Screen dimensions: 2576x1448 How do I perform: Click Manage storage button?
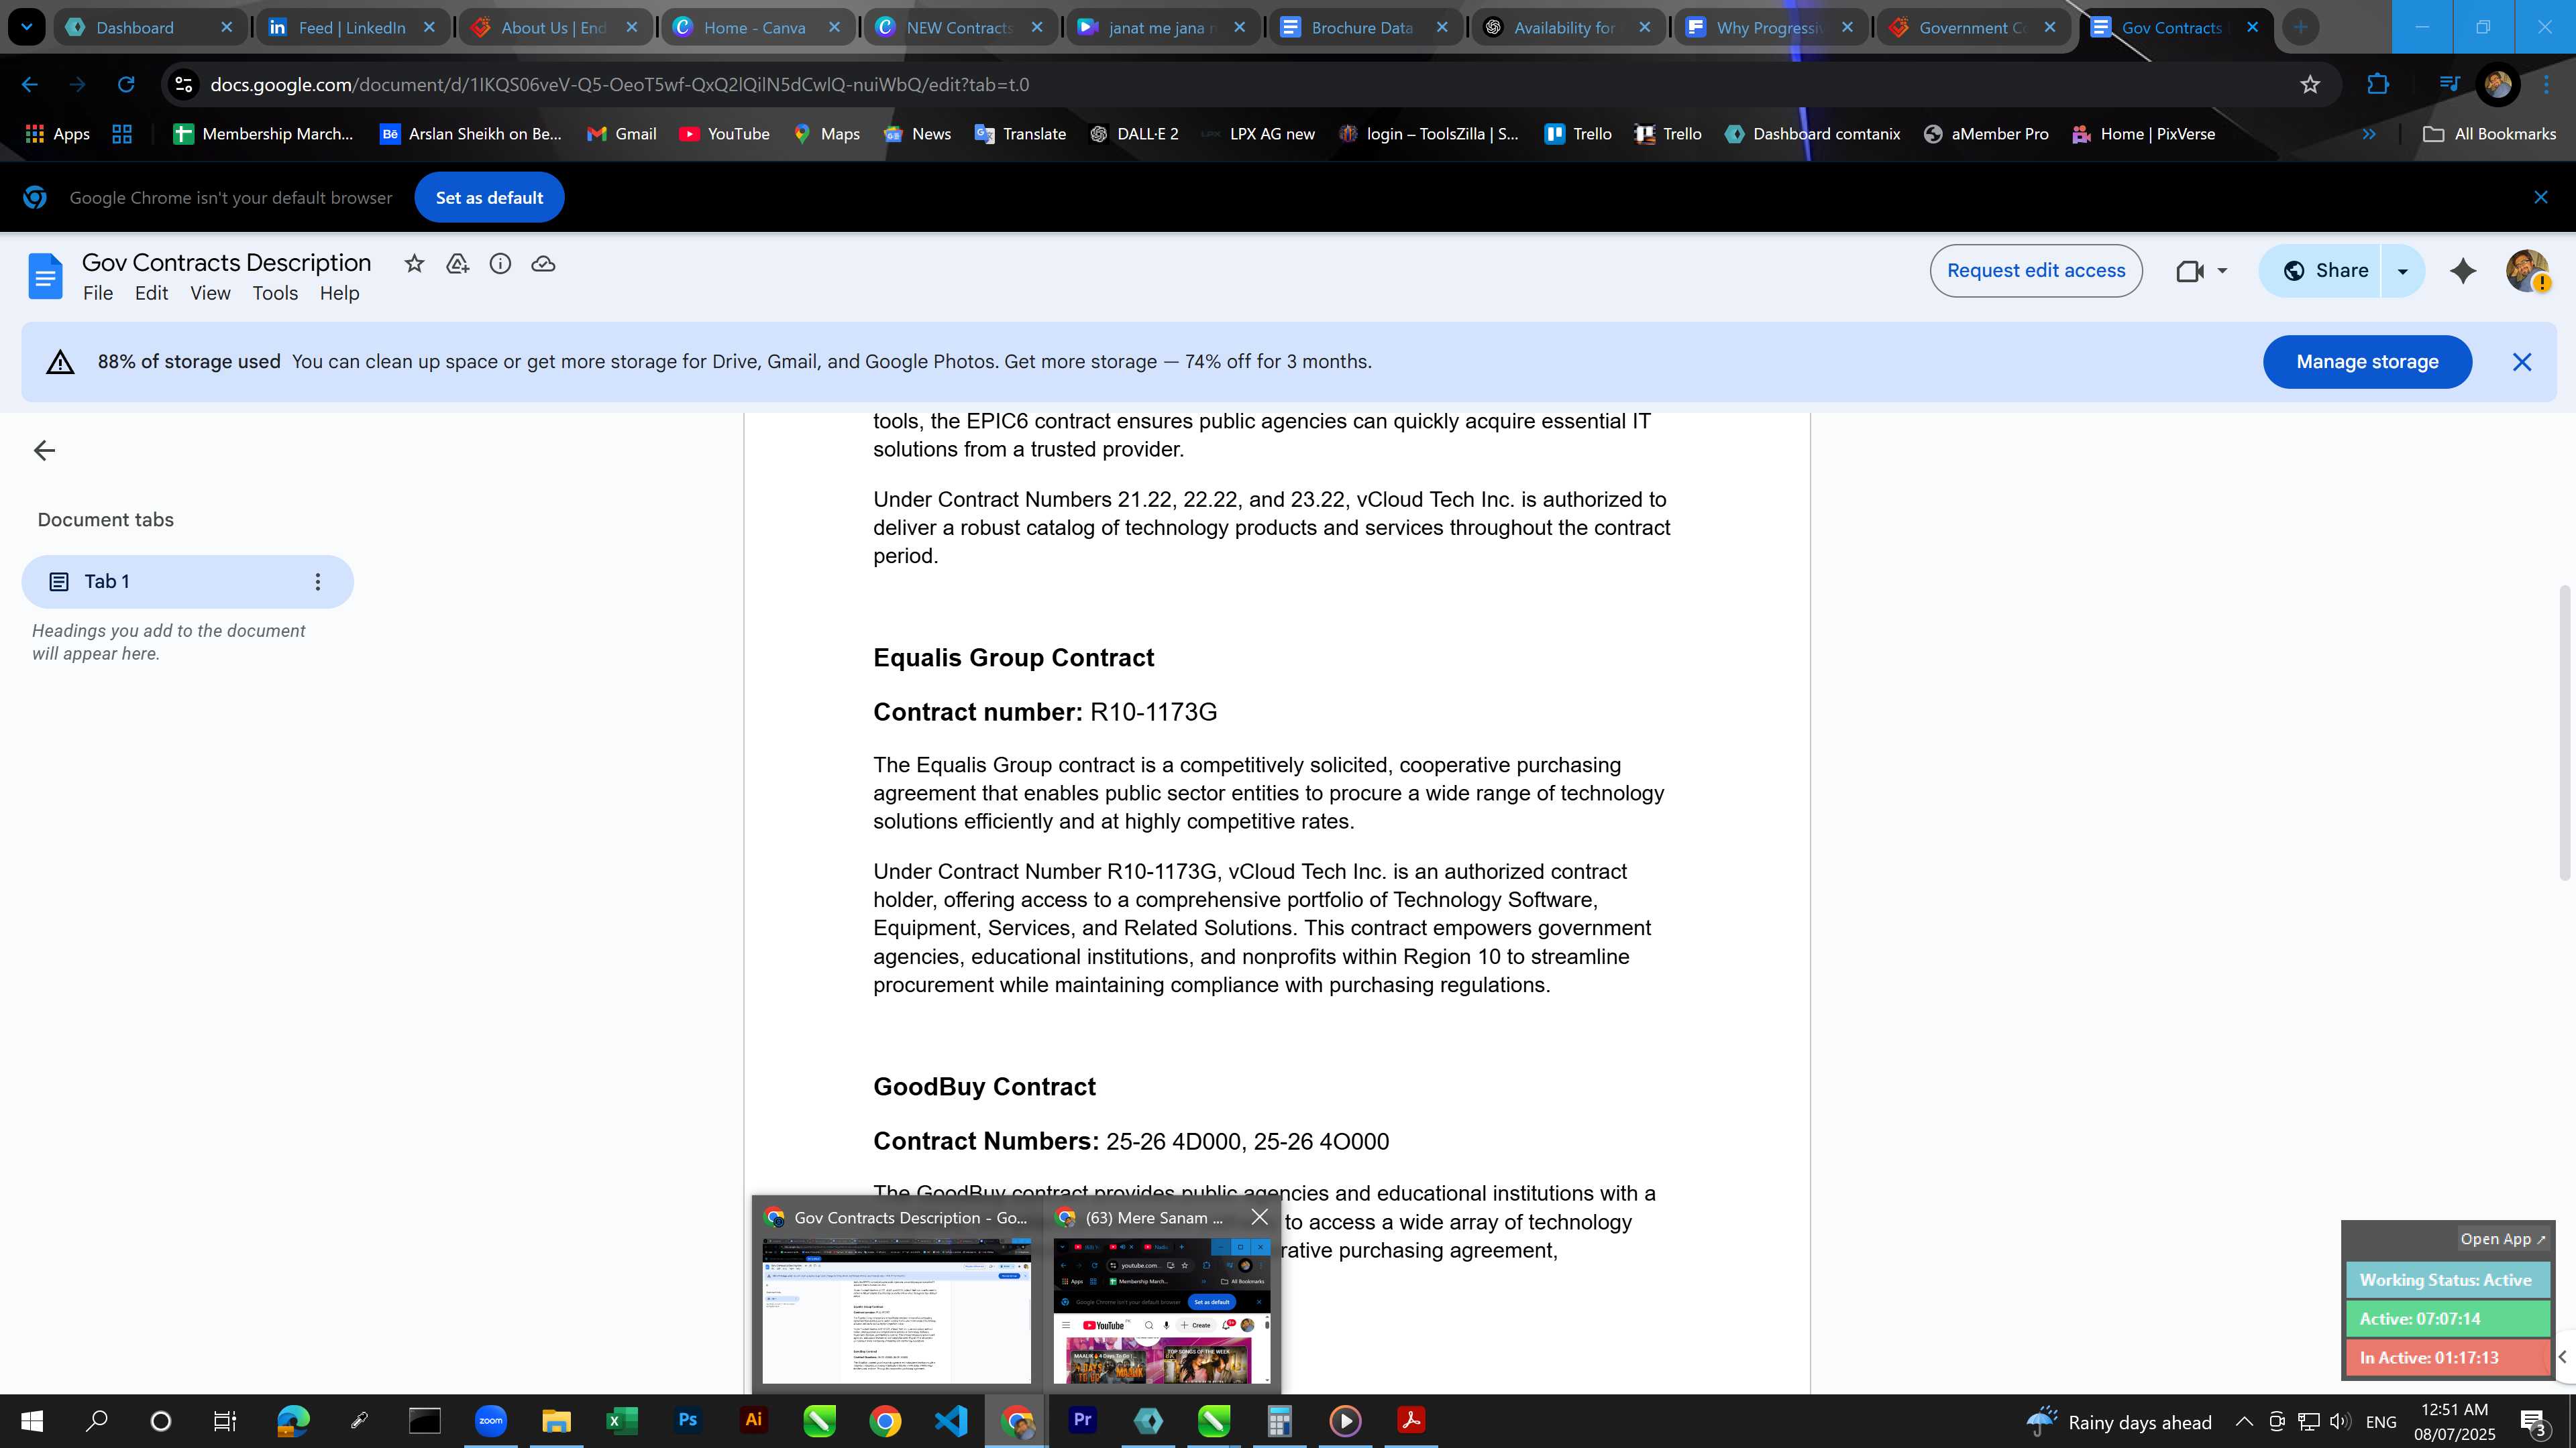2367,362
